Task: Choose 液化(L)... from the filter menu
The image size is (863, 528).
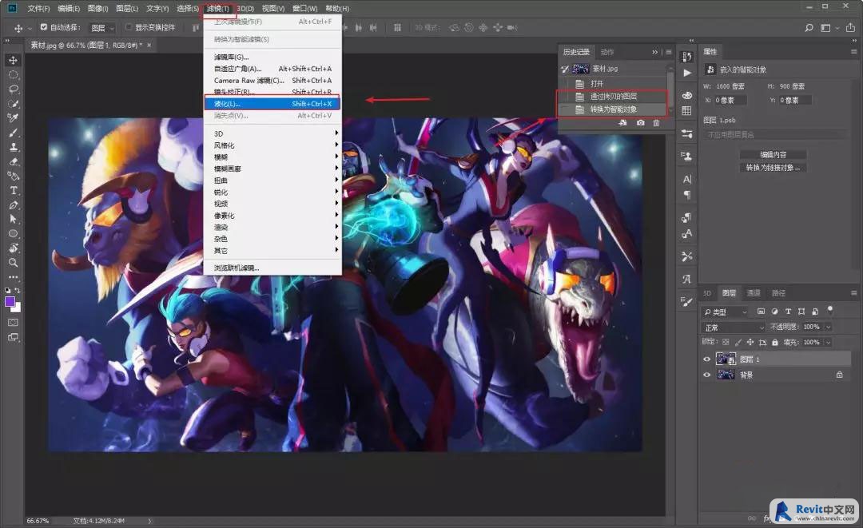Action: (x=272, y=103)
